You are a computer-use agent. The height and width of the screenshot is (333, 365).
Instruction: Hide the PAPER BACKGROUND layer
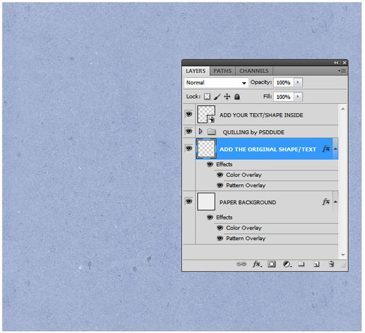point(189,201)
